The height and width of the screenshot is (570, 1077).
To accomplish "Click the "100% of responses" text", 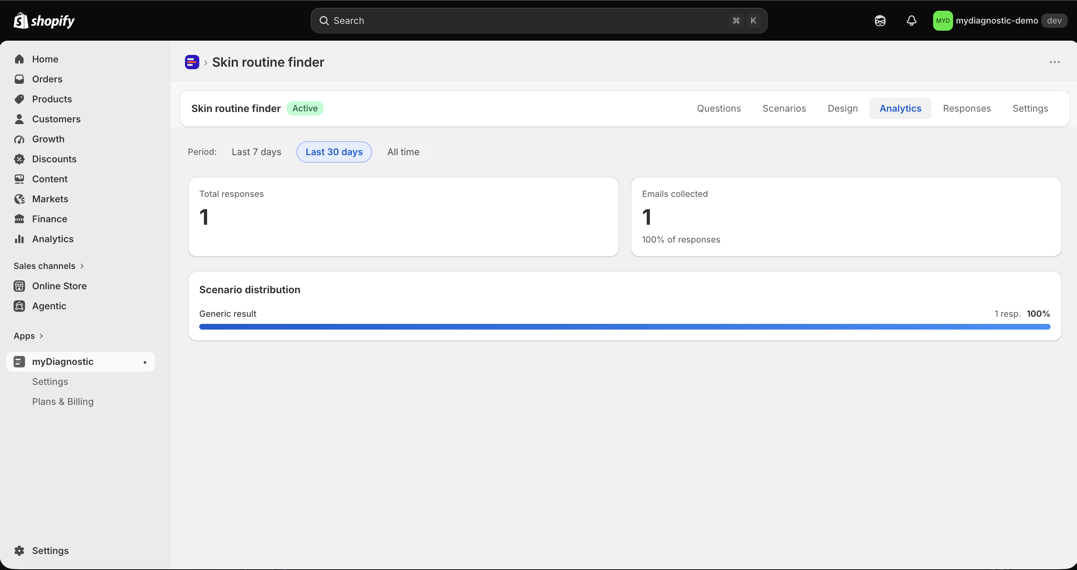I will [681, 240].
